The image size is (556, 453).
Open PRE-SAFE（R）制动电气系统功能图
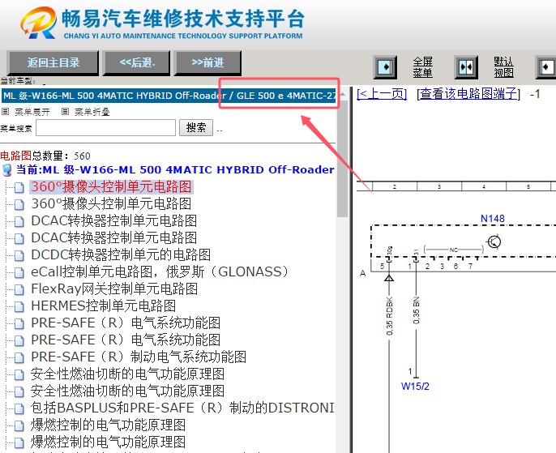[x=139, y=357]
